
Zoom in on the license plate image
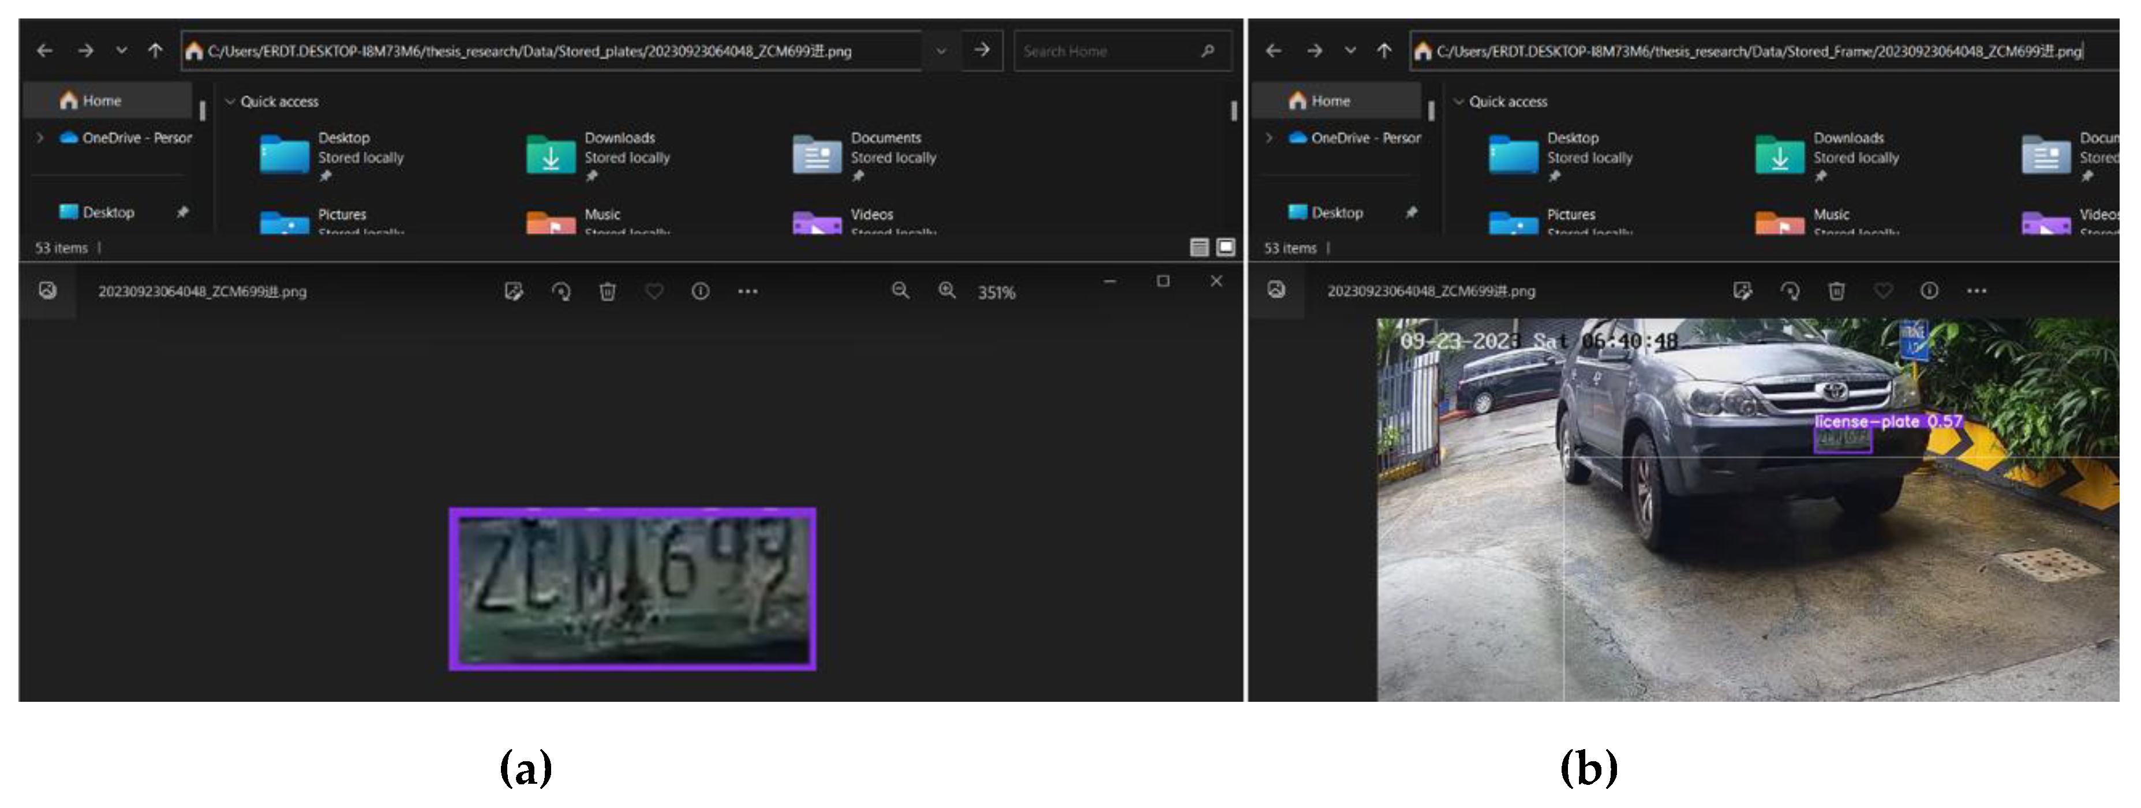click(946, 290)
